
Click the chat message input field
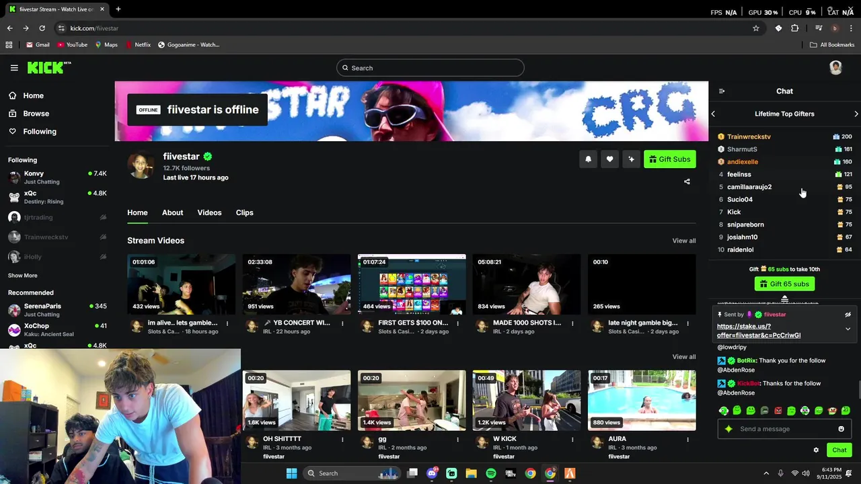tap(784, 429)
